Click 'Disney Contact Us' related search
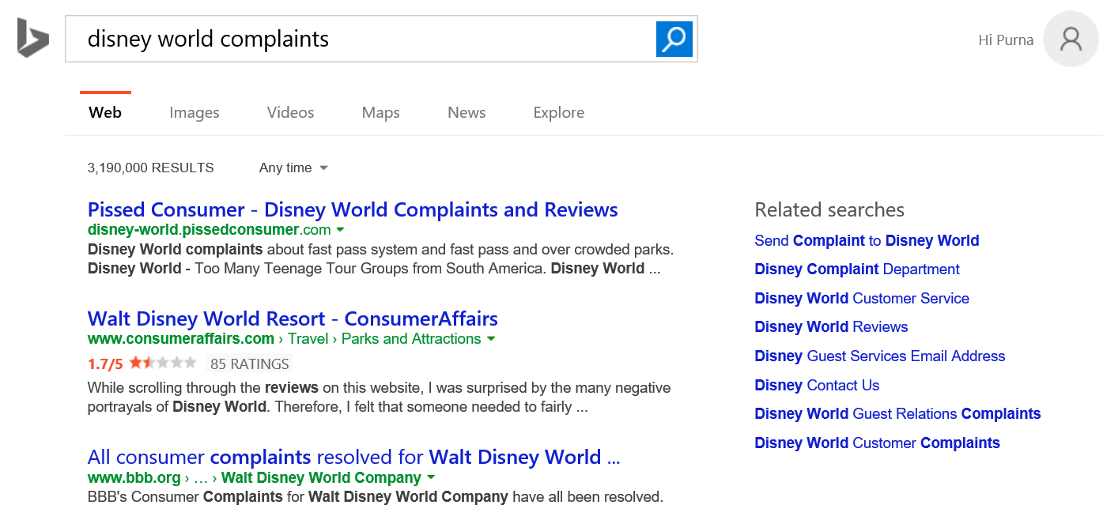Viewport: 1103px width, 520px height. click(817, 385)
